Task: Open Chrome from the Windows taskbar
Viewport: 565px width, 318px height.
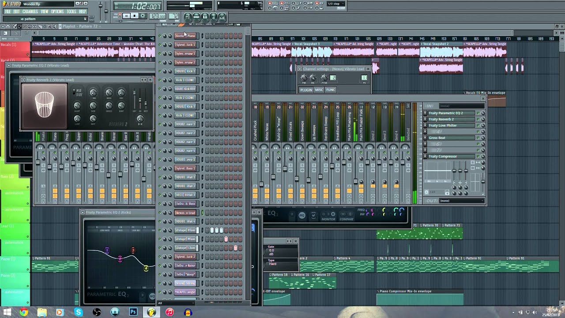Action: (24, 312)
